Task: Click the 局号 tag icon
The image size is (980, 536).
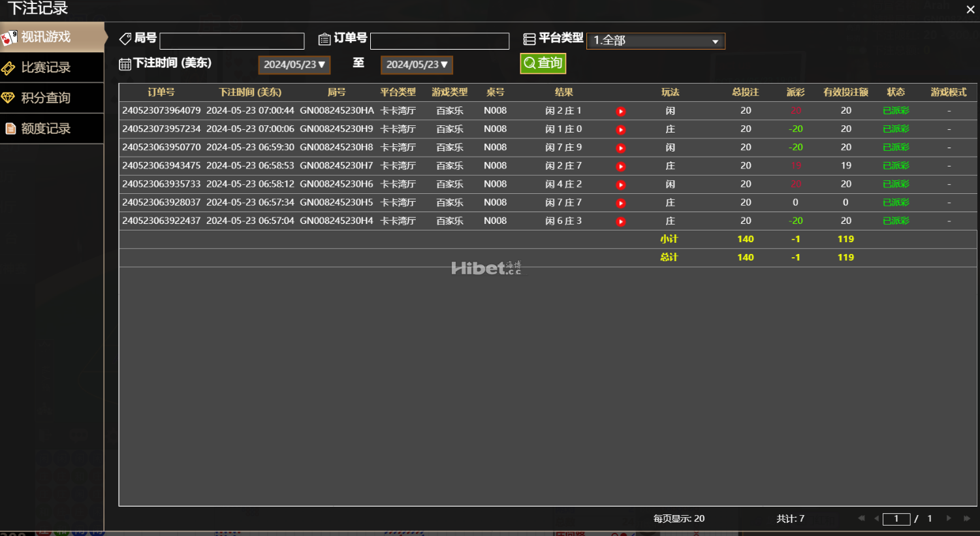Action: click(x=125, y=39)
